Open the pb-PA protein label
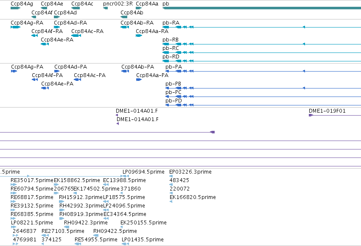The image size is (361, 246). 174,67
